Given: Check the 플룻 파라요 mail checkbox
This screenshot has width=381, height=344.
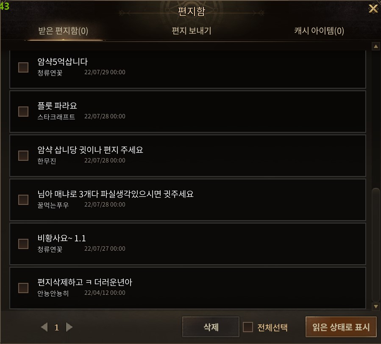Looking at the screenshot, I should pyautogui.click(x=23, y=112).
